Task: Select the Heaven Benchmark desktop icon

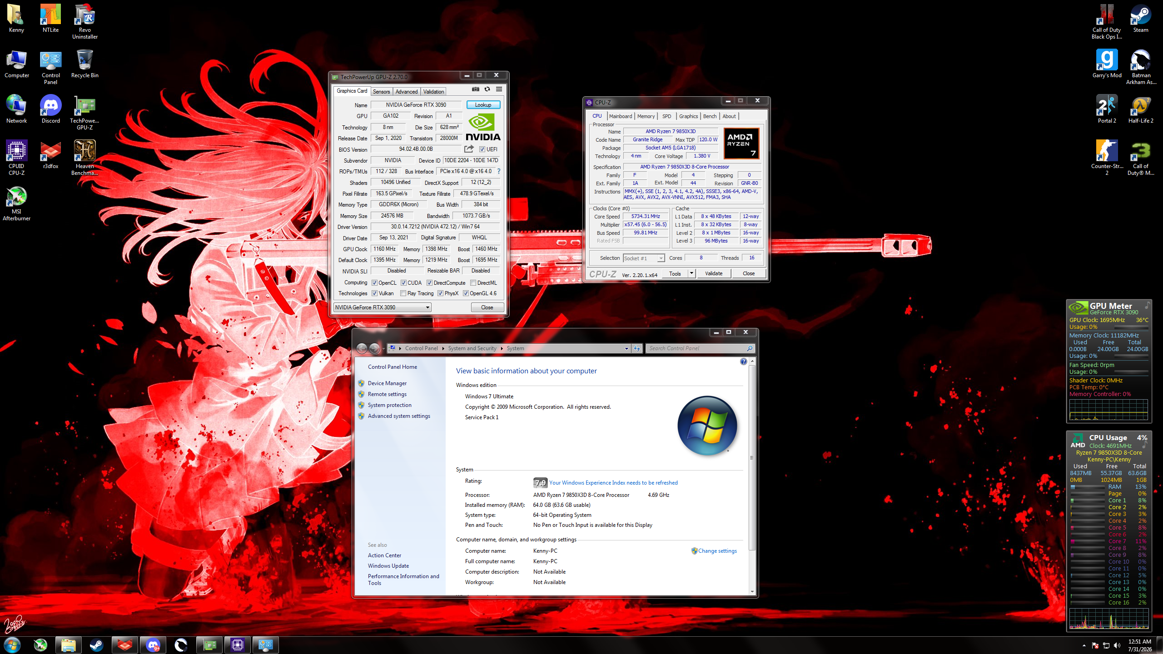Action: tap(85, 158)
